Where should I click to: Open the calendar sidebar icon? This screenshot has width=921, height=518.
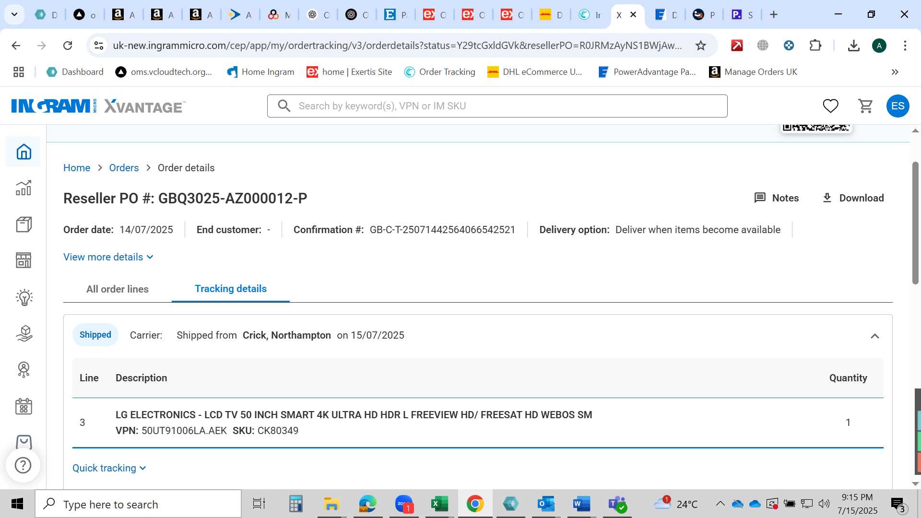pyautogui.click(x=24, y=406)
